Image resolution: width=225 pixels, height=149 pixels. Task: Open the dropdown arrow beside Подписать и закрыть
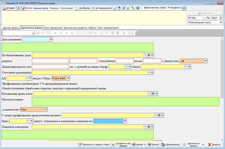[203, 145]
